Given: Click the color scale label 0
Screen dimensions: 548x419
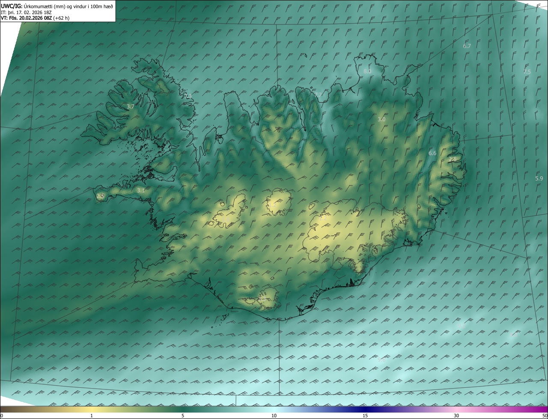Looking at the screenshot, I should click(2, 416).
